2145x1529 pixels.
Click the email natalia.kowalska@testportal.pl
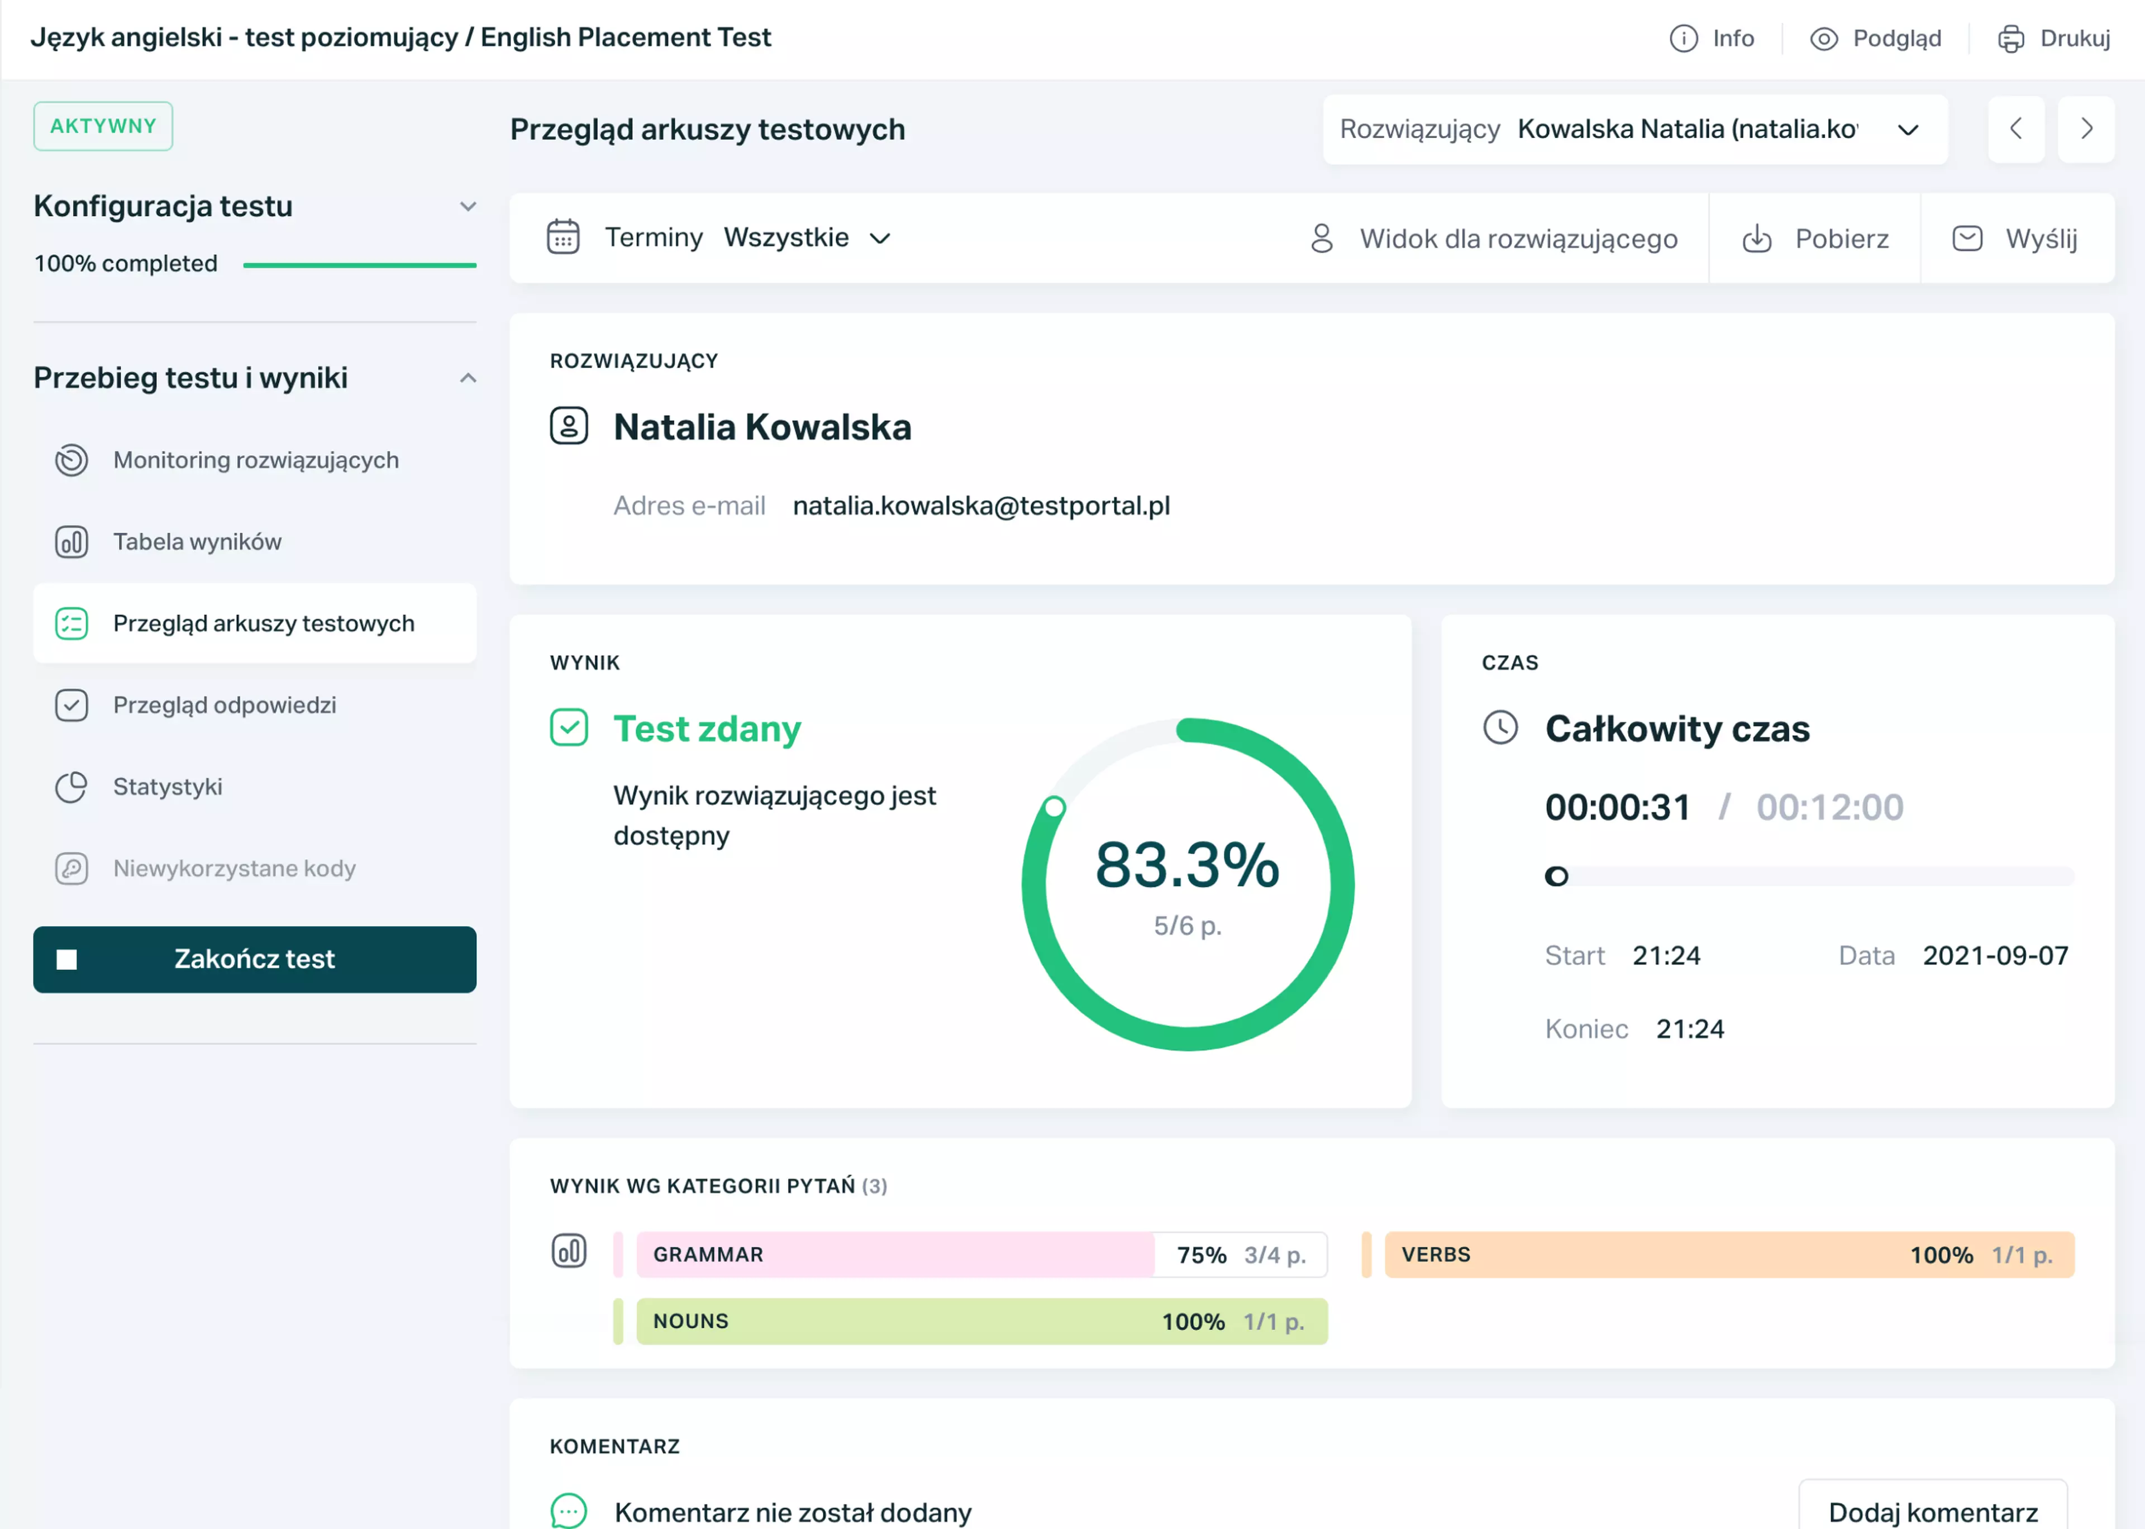coord(981,507)
